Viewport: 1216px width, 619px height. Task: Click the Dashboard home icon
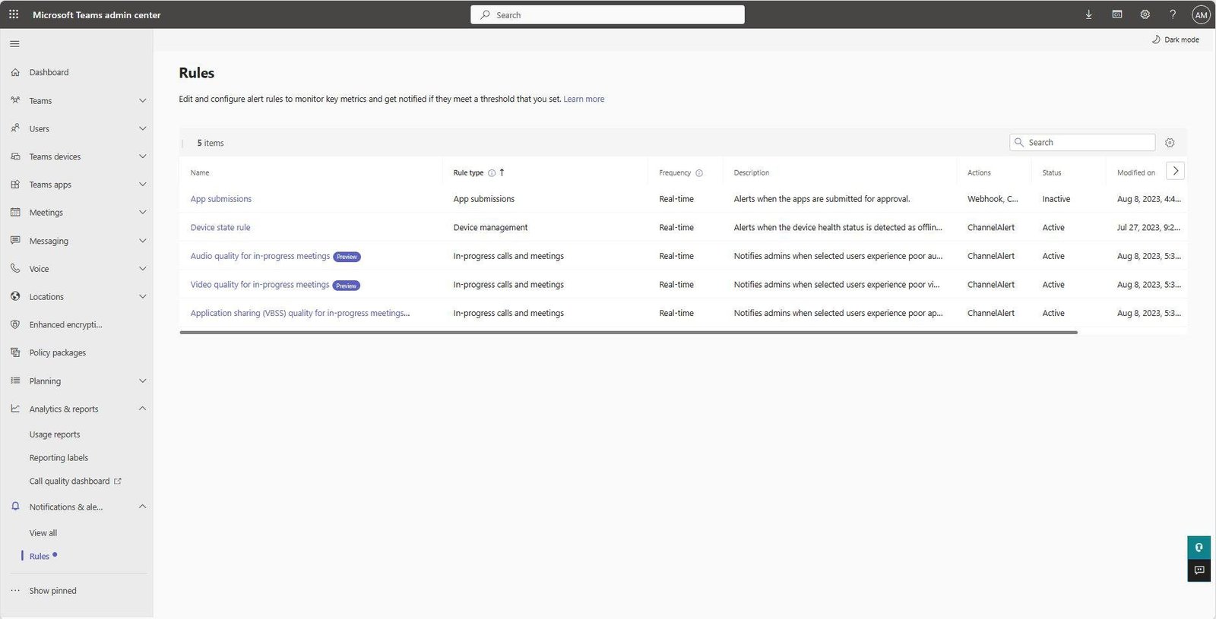pos(15,72)
